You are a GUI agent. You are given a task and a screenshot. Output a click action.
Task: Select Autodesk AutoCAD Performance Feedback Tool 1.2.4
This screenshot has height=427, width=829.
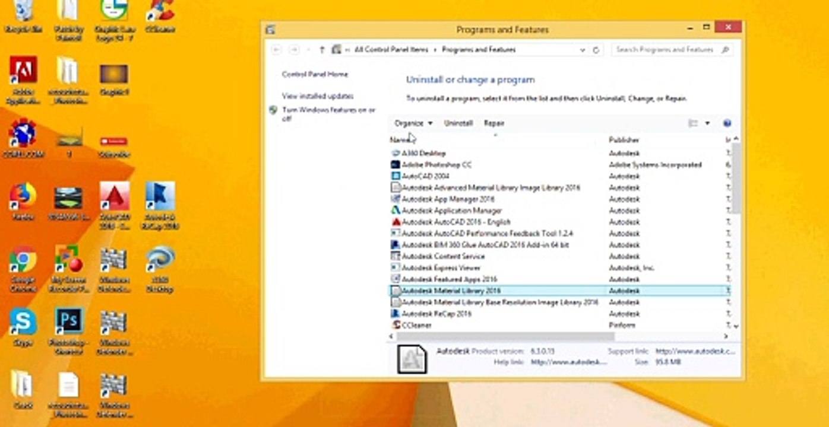point(559,234)
